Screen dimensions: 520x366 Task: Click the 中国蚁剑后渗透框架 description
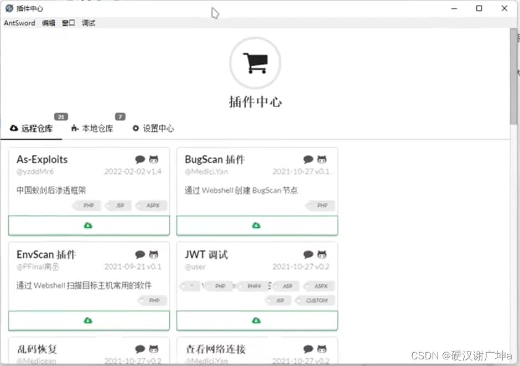pyautogui.click(x=51, y=190)
